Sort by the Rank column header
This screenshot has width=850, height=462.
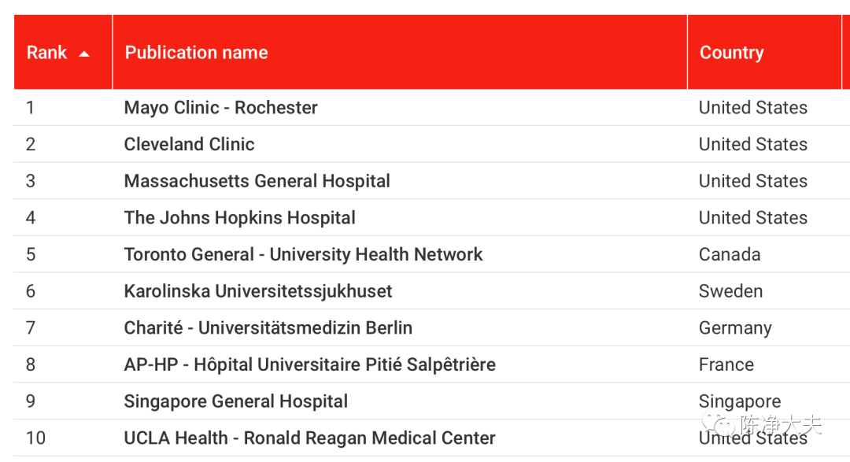point(63,52)
